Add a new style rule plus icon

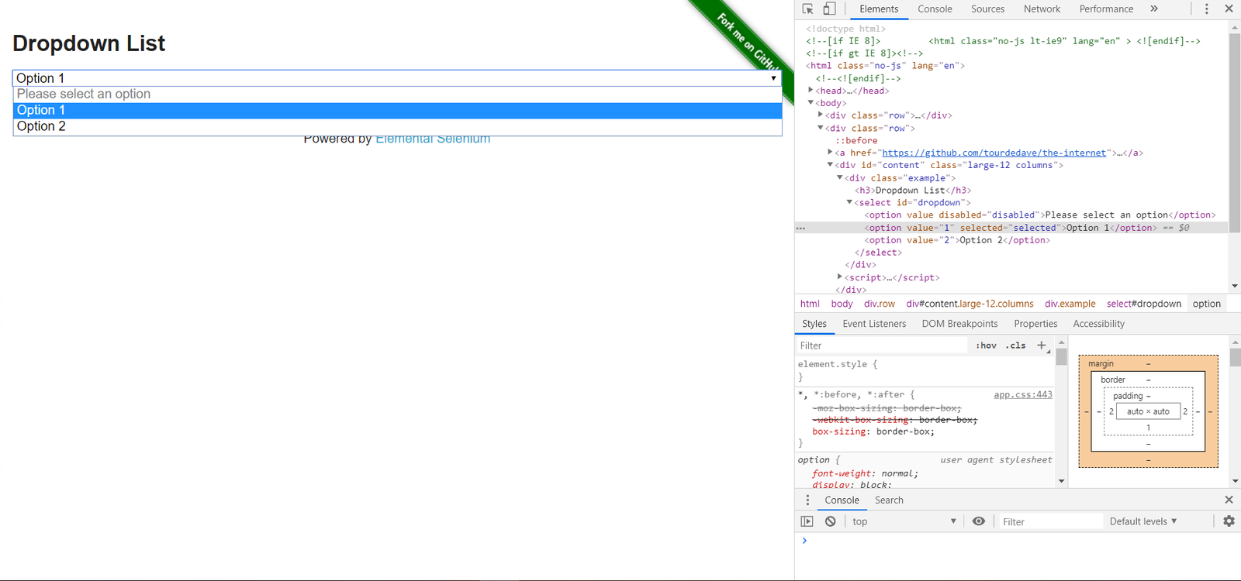click(x=1042, y=346)
